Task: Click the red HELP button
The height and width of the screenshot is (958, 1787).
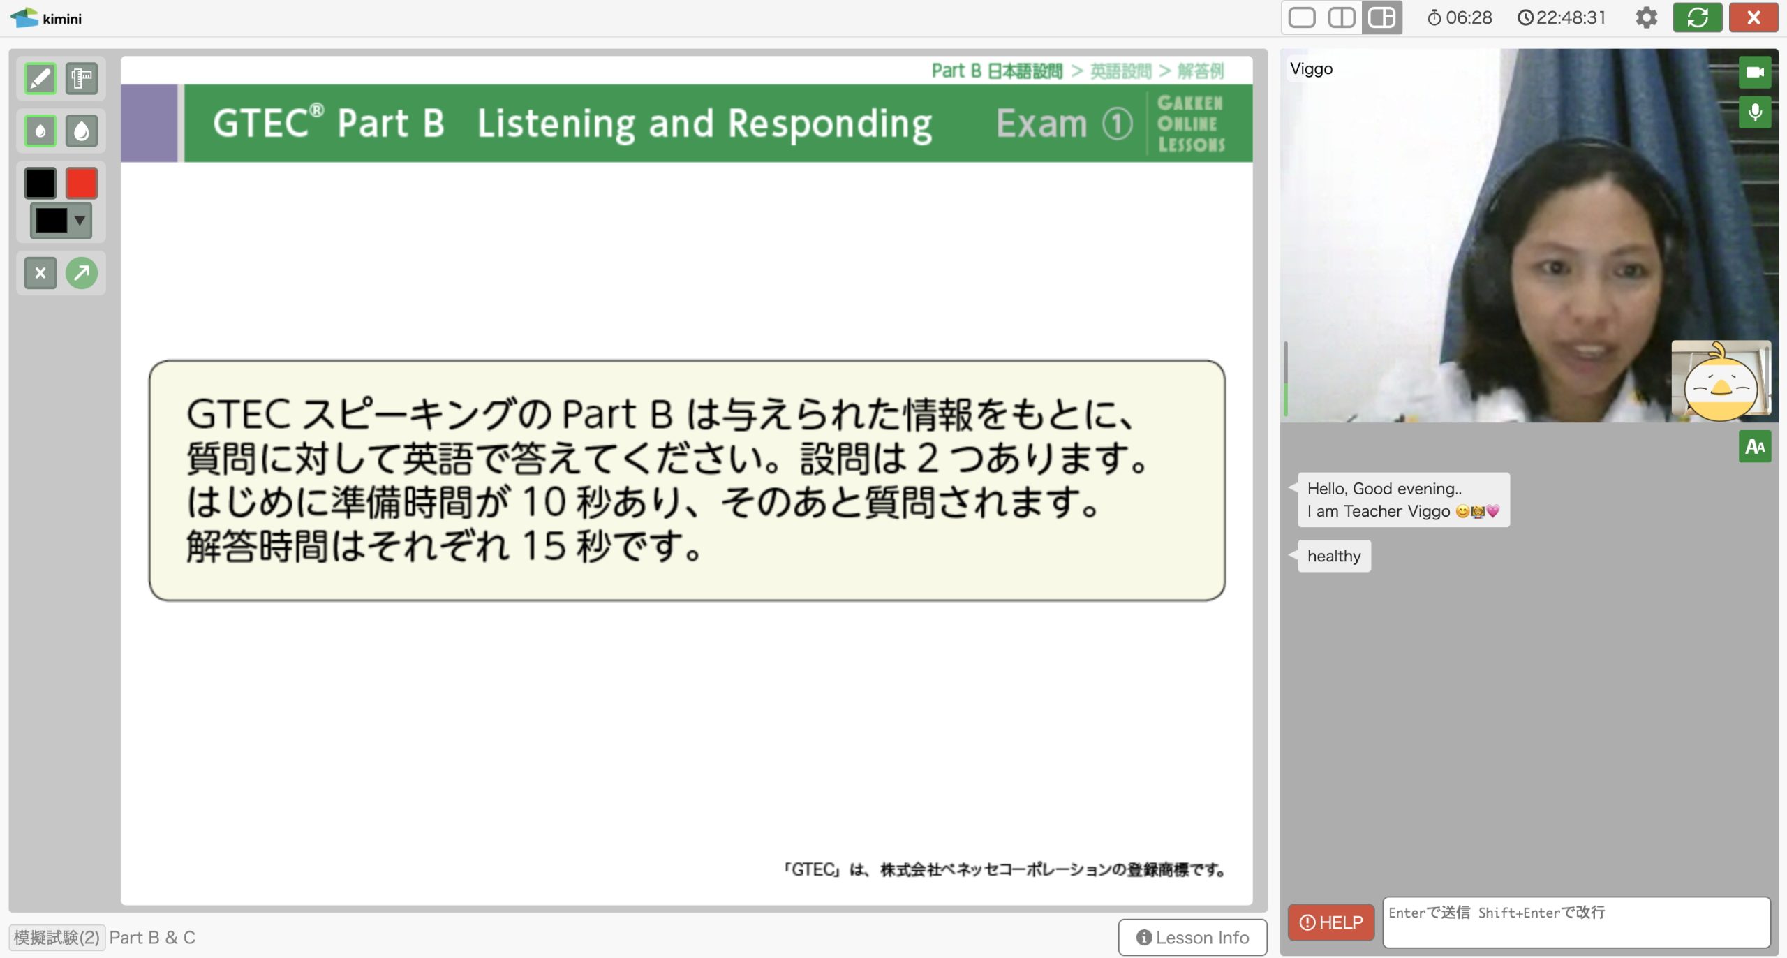Action: (x=1330, y=922)
